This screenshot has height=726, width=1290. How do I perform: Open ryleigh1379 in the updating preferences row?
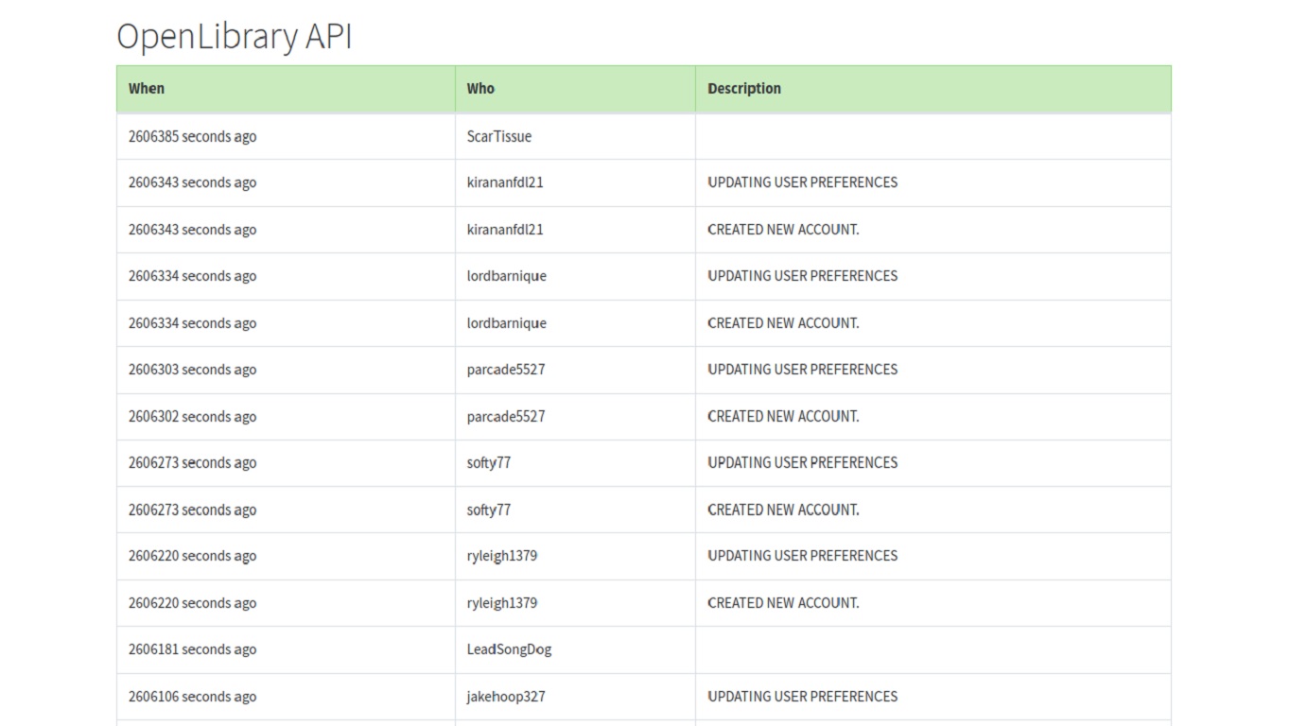coord(501,556)
